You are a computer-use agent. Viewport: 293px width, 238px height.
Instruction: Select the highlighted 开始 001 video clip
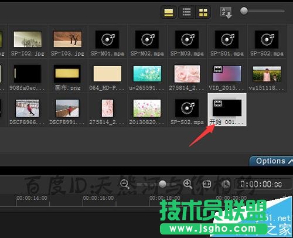coord(227,110)
